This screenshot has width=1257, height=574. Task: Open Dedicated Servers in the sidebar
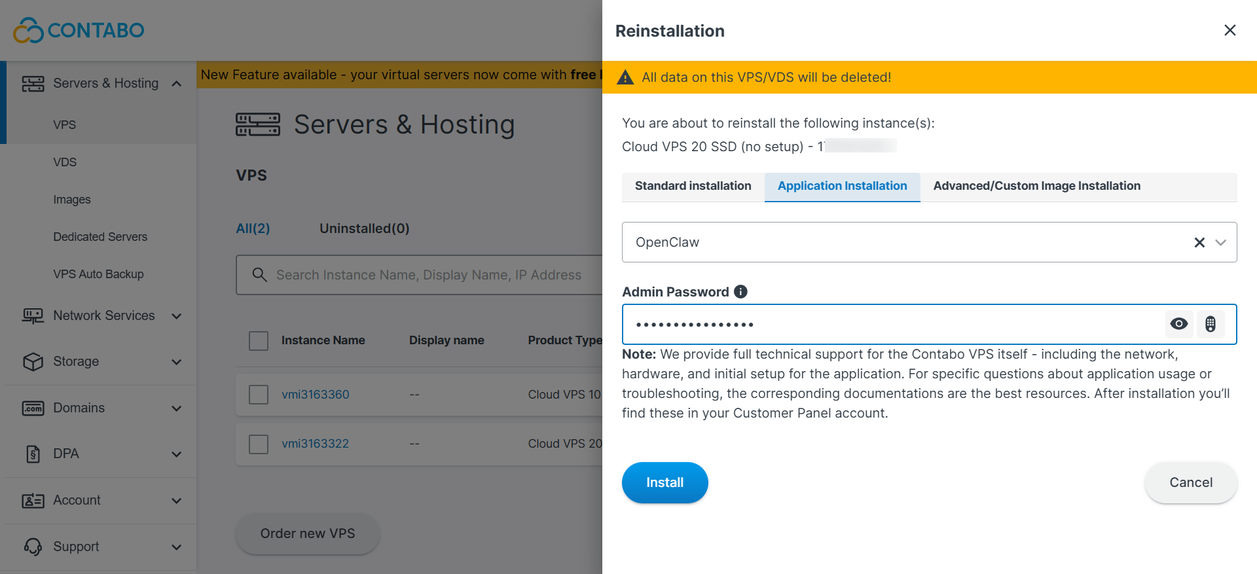pyautogui.click(x=100, y=237)
